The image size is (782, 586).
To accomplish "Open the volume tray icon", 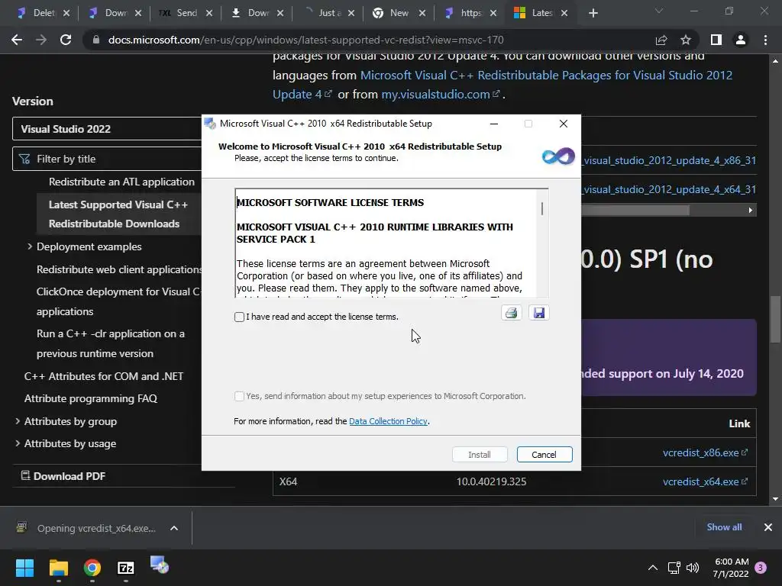I will [x=693, y=568].
